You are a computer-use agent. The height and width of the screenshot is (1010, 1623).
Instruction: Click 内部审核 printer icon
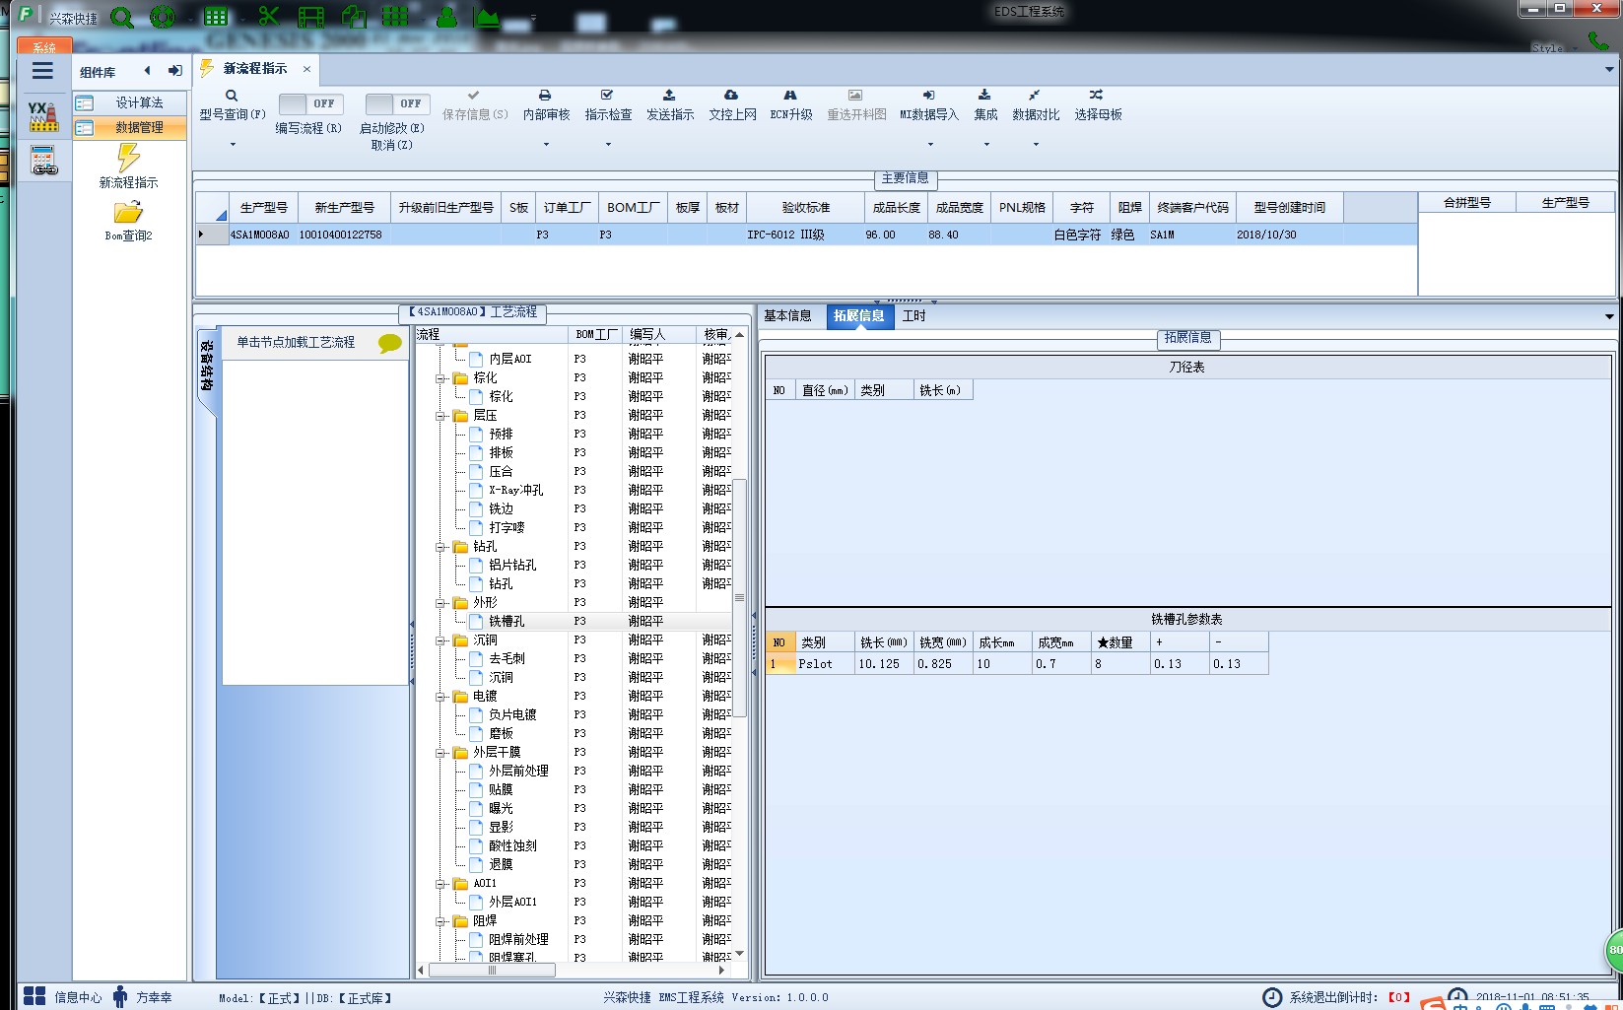[x=545, y=96]
